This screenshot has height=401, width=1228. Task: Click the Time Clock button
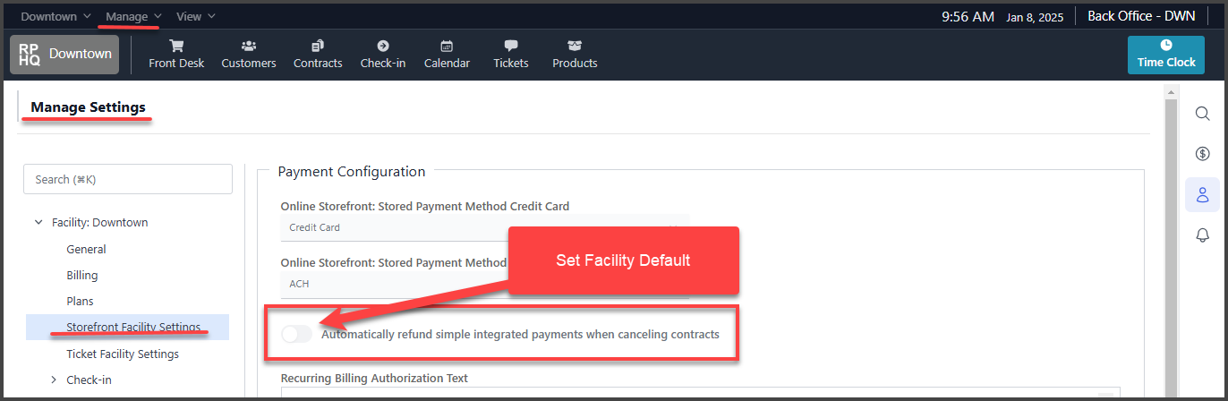point(1166,55)
